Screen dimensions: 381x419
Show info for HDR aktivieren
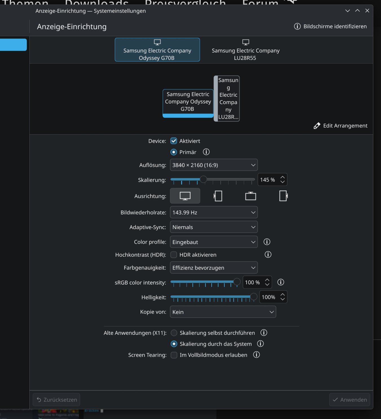[x=268, y=255]
